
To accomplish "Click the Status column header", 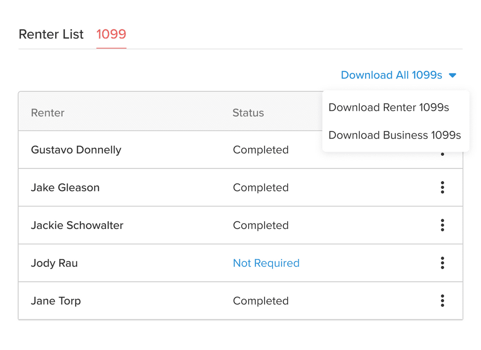I will [x=248, y=113].
